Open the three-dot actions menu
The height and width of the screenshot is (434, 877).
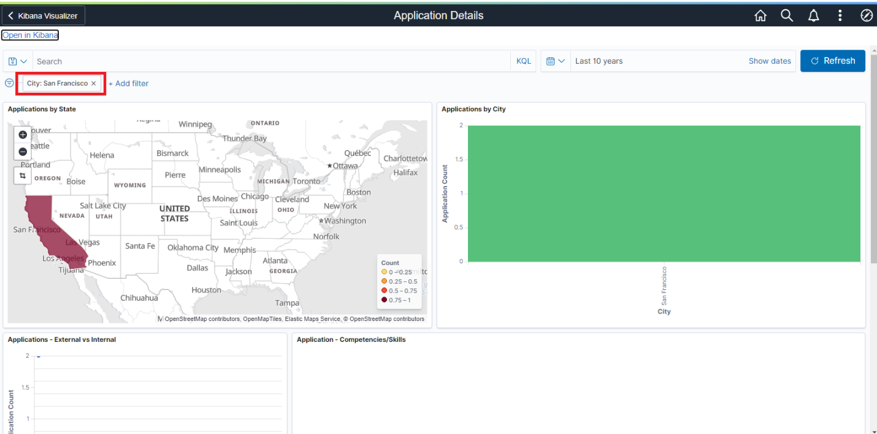(840, 16)
